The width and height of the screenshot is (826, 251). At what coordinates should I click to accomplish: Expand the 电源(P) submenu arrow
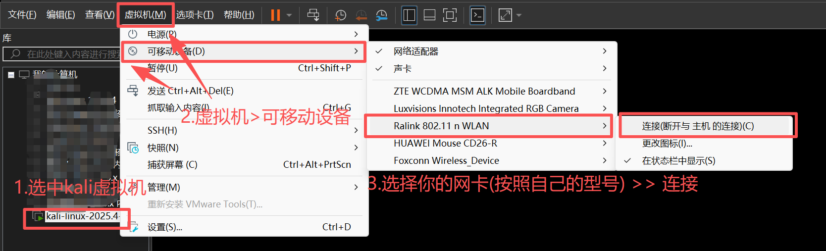(x=356, y=34)
